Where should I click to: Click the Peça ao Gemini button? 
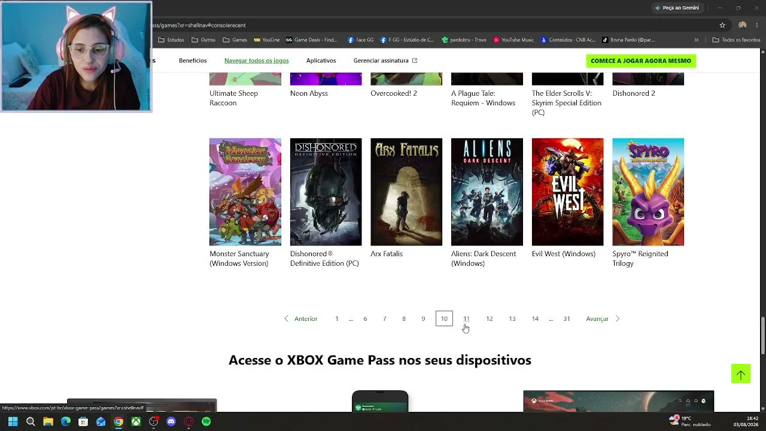tap(677, 8)
